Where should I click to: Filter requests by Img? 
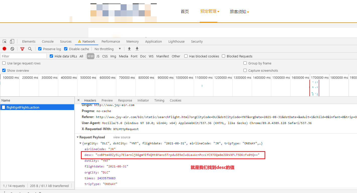point(113,56)
